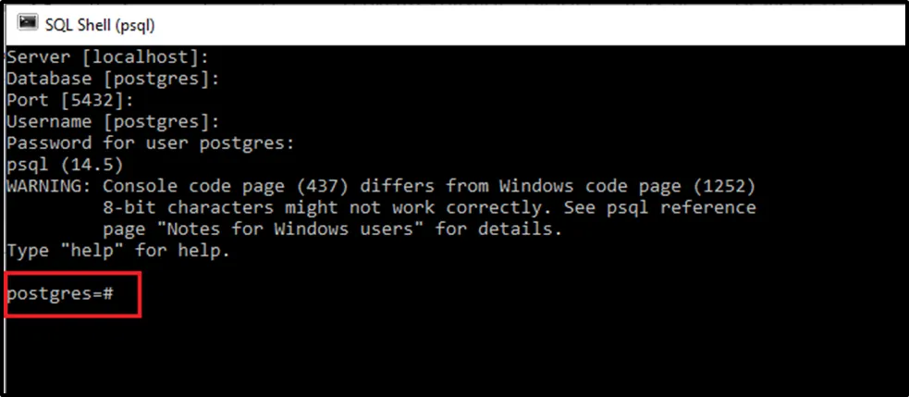Click the port value "[5432]"
The width and height of the screenshot is (909, 397).
click(x=92, y=99)
